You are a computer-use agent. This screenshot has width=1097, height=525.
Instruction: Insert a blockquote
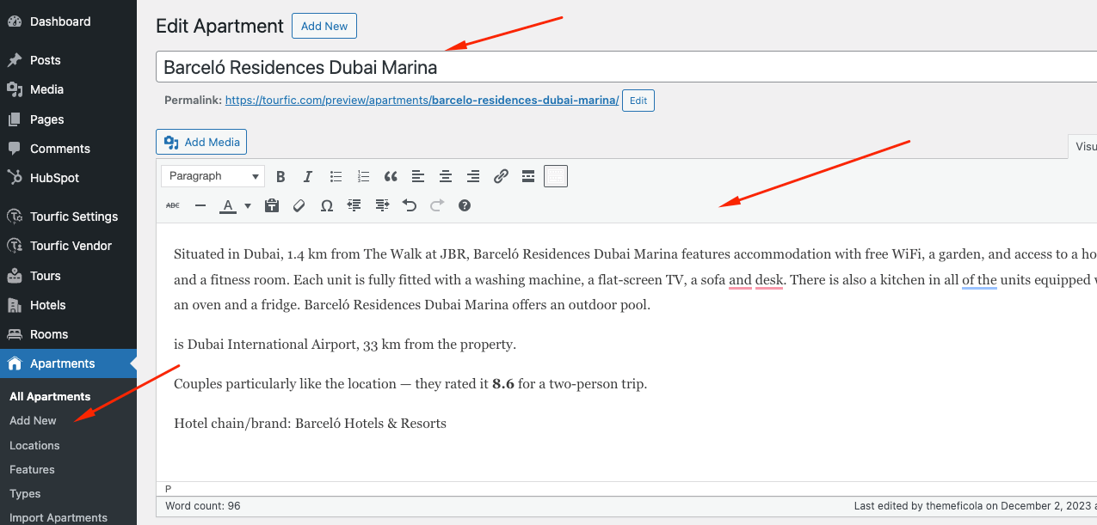coord(391,176)
